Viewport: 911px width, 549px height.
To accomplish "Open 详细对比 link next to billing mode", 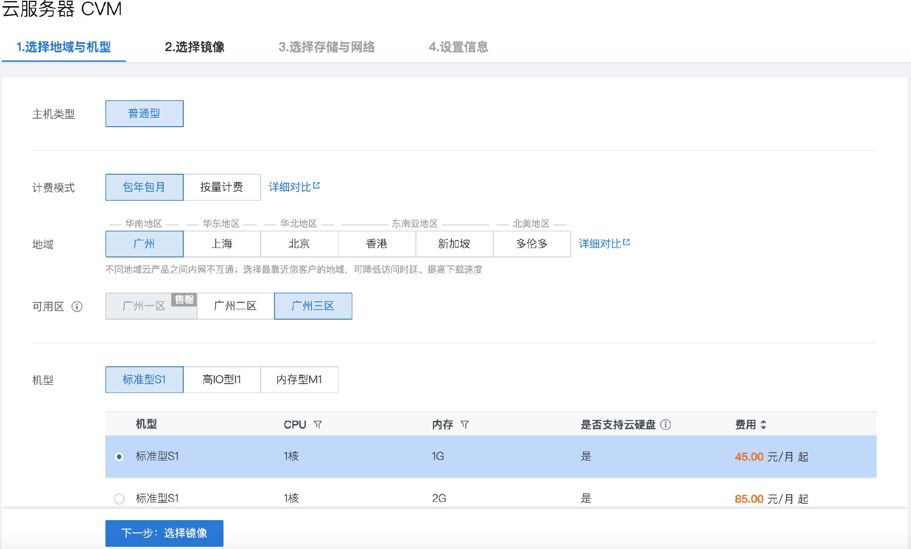I will click(294, 187).
